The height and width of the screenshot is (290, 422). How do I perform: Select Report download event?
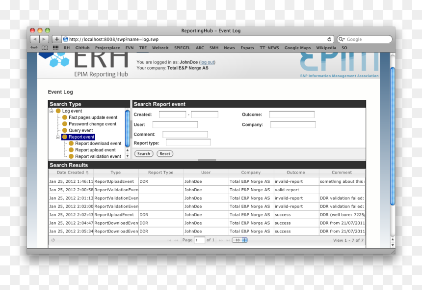98,144
